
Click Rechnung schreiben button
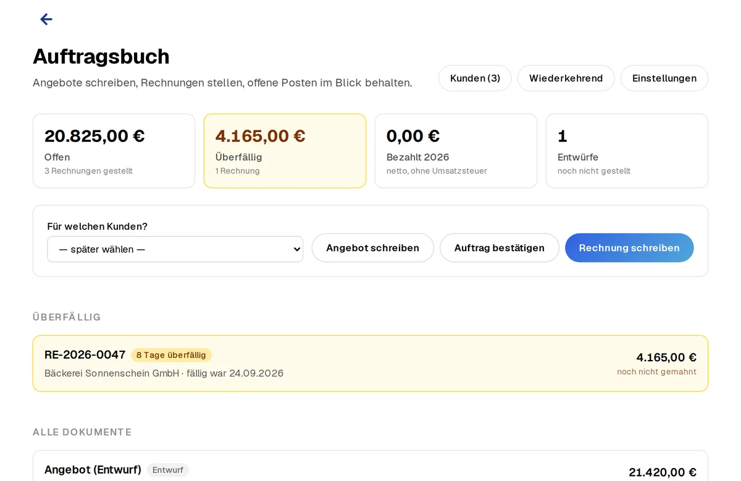[x=629, y=248]
